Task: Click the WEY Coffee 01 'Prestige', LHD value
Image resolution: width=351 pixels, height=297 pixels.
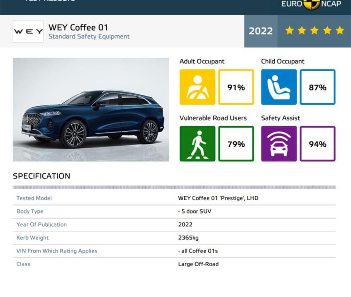Action: 218,198
